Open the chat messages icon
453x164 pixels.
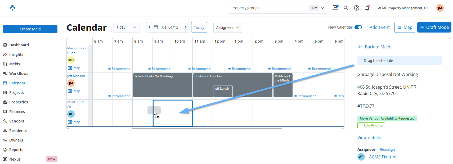(x=335, y=8)
